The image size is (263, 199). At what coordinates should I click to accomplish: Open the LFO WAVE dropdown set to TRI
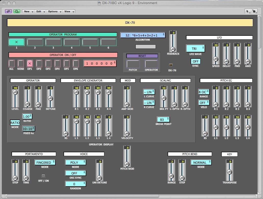[x=195, y=48]
